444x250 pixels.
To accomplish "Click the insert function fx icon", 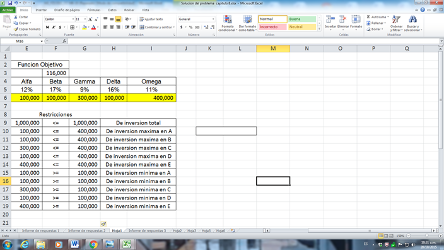I will coord(64,41).
